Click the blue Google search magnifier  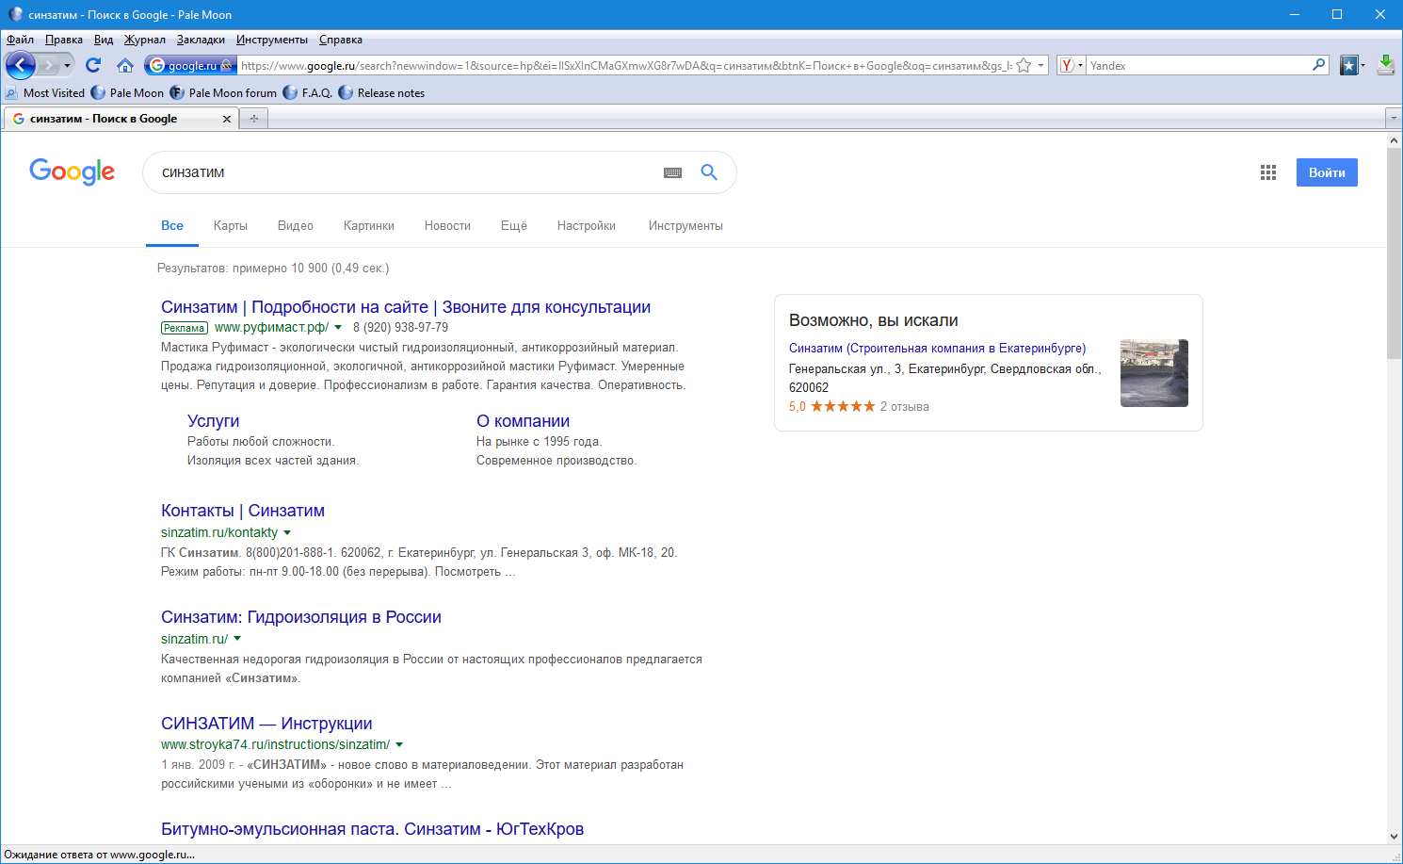click(709, 172)
